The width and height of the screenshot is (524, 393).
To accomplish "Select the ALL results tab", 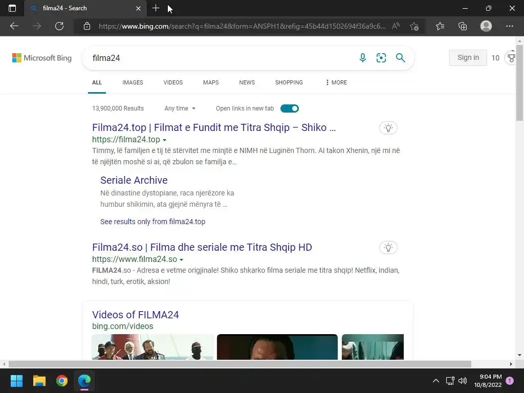I will point(97,82).
